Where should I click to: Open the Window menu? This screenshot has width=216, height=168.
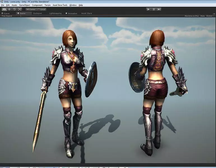coord(73,5)
